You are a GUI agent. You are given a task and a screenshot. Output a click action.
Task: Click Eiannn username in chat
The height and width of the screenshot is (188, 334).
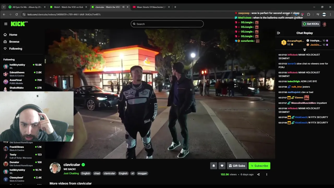(299, 98)
